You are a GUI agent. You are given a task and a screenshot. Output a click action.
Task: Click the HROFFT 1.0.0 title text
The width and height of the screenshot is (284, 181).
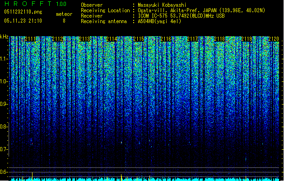[x=35, y=4]
